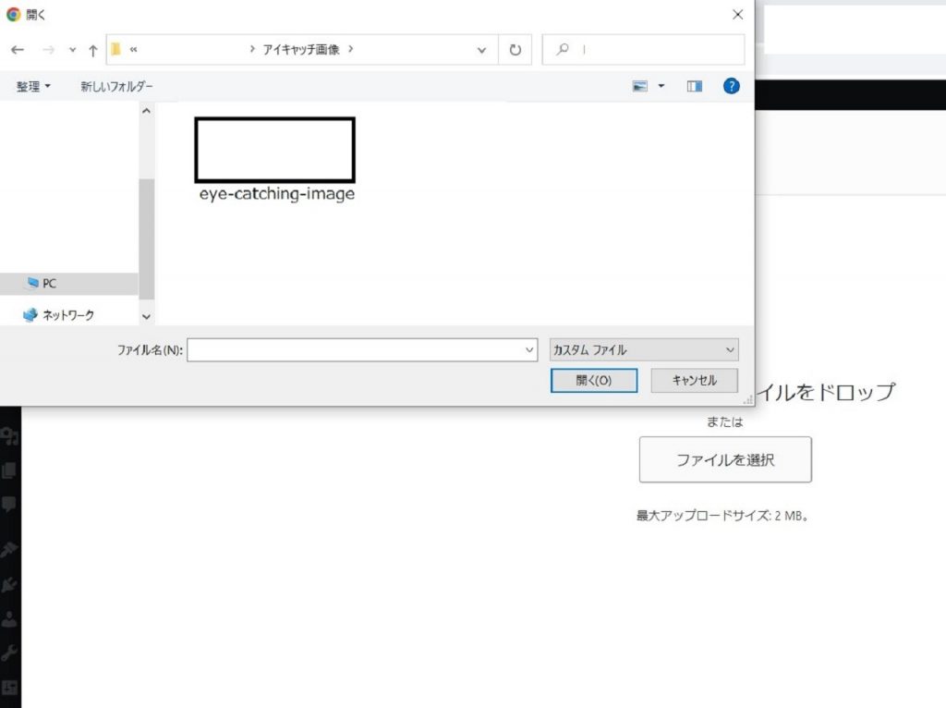
Task: Click the search box in the dialog
Action: point(643,50)
